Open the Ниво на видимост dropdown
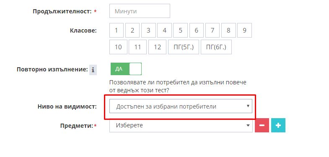Image resolution: width=329 pixels, height=157 pixels. point(181,106)
